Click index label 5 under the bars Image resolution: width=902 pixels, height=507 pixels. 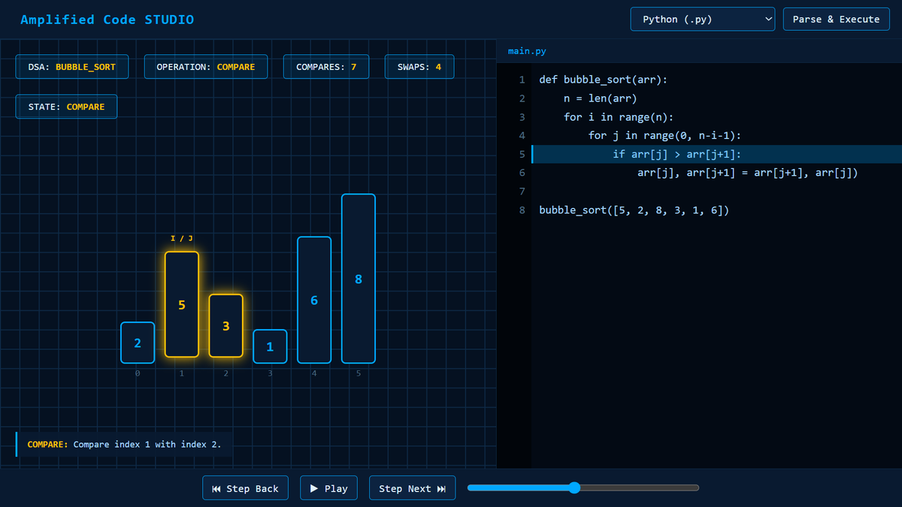(x=359, y=373)
